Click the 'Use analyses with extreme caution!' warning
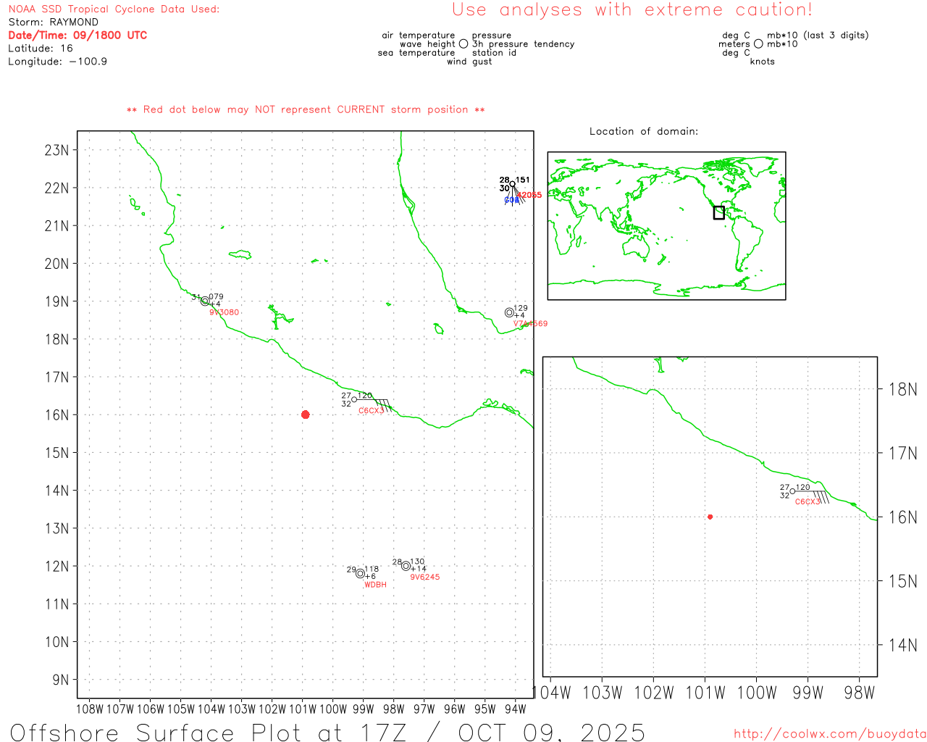927x742 pixels. [x=632, y=10]
